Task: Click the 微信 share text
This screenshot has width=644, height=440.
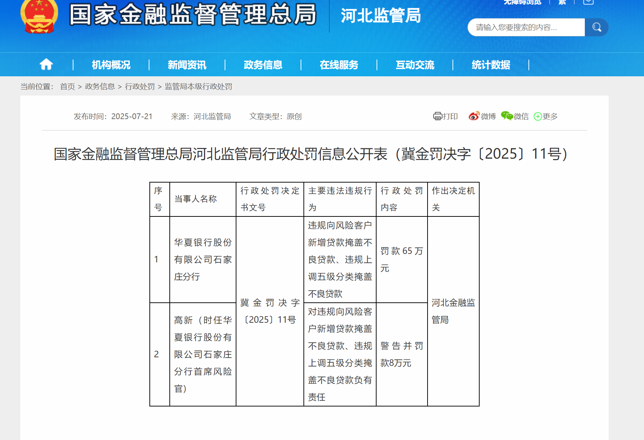Action: 521,116
